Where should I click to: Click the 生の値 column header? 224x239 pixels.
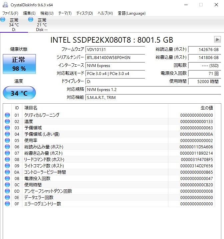(206, 108)
